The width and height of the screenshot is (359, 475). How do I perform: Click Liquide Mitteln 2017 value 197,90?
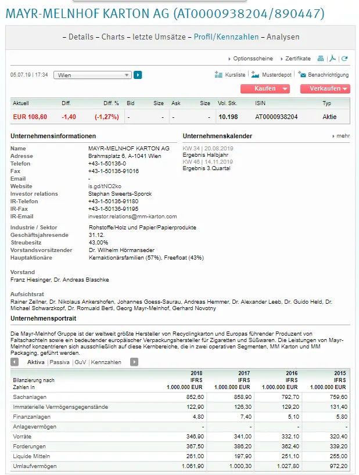(x=243, y=456)
